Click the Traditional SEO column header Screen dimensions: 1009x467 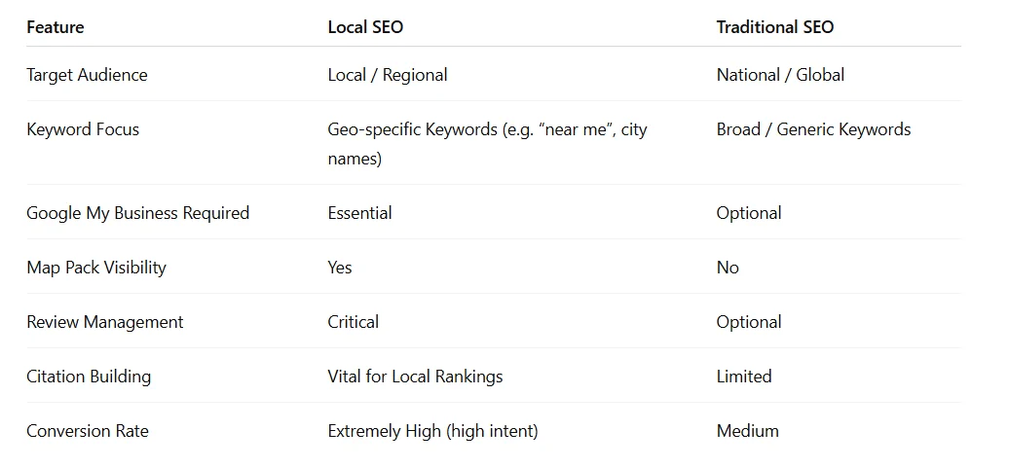tap(775, 27)
